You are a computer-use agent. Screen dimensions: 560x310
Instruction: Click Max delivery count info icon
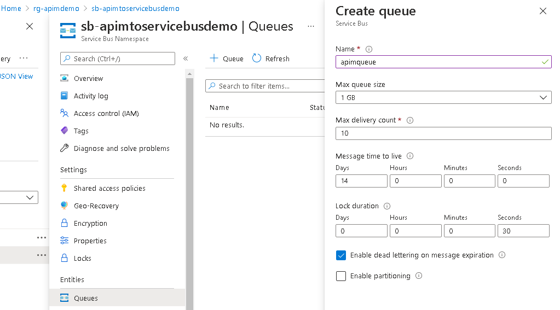tap(410, 120)
